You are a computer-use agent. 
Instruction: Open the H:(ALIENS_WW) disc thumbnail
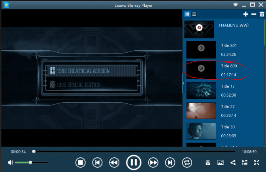coord(199,29)
